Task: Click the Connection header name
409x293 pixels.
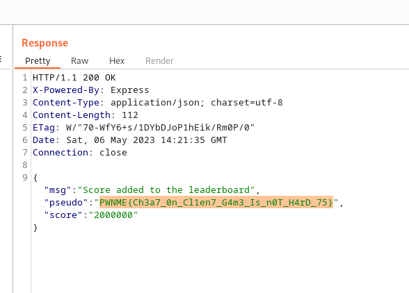Action: coord(61,153)
